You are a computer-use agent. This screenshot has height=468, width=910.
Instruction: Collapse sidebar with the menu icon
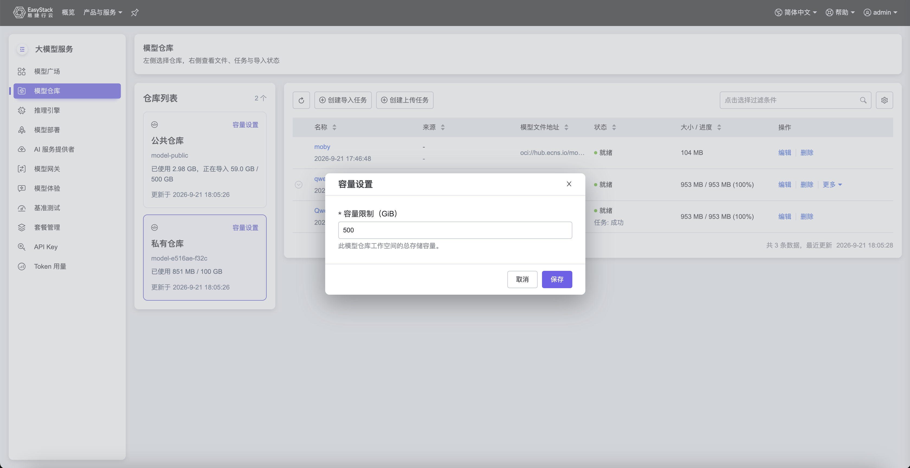coord(22,49)
